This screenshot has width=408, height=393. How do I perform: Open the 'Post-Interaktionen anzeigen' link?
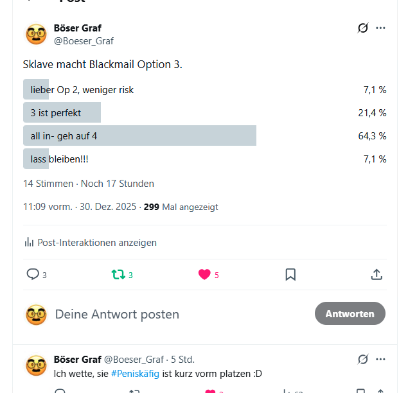(x=97, y=242)
